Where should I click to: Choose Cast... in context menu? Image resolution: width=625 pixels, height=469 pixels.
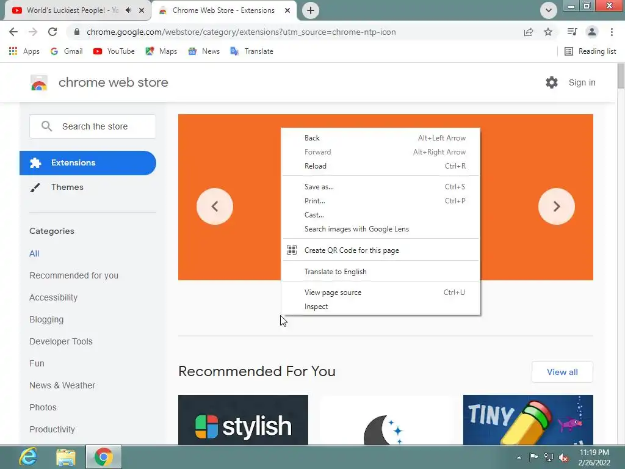coord(381,214)
